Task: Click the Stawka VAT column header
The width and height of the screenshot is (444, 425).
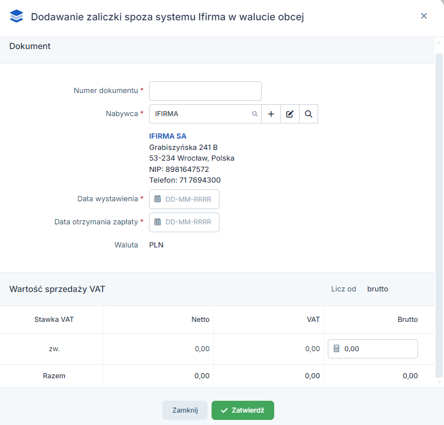Action: point(54,320)
